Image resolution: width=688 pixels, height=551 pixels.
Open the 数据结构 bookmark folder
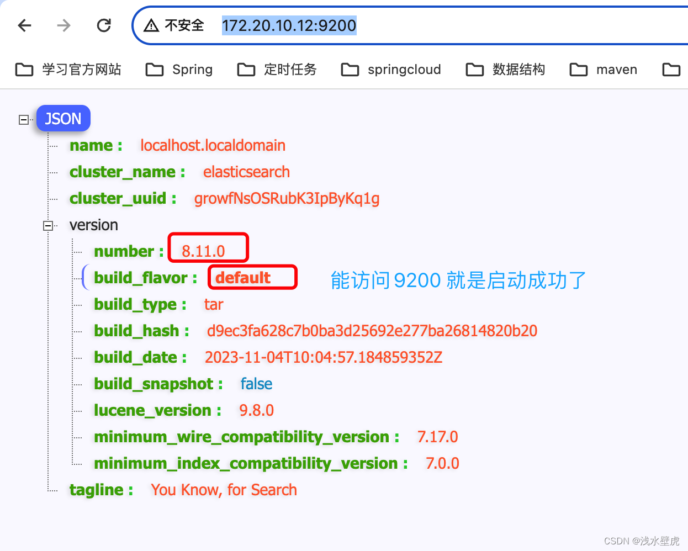[506, 70]
